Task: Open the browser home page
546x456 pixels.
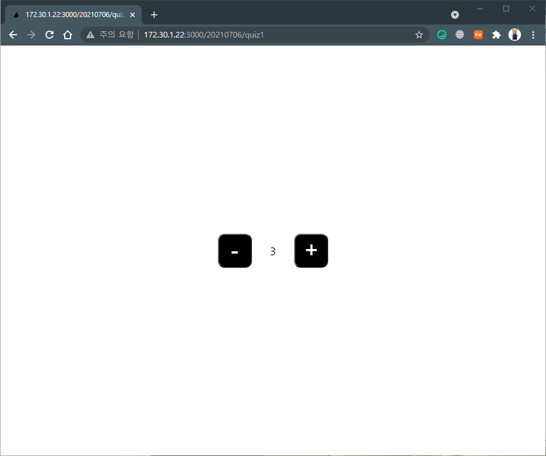Action: pos(68,35)
